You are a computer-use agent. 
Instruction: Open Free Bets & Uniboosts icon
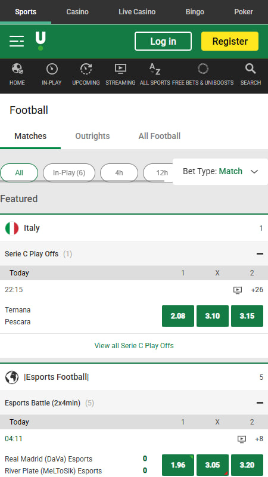[202, 69]
